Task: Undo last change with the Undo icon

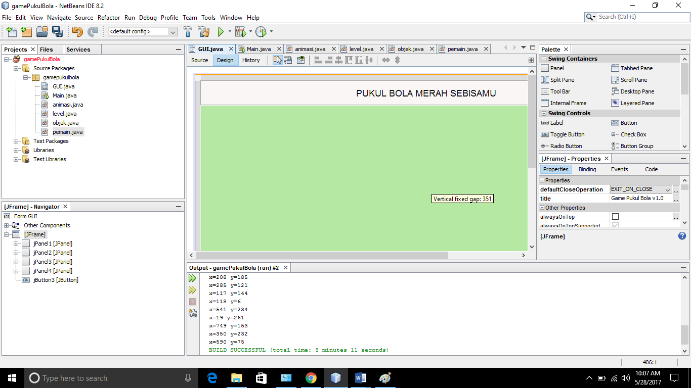Action: (x=78, y=31)
